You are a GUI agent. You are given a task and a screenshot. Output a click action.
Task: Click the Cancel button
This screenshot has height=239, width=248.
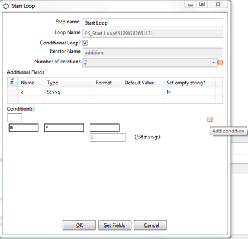pos(150,225)
